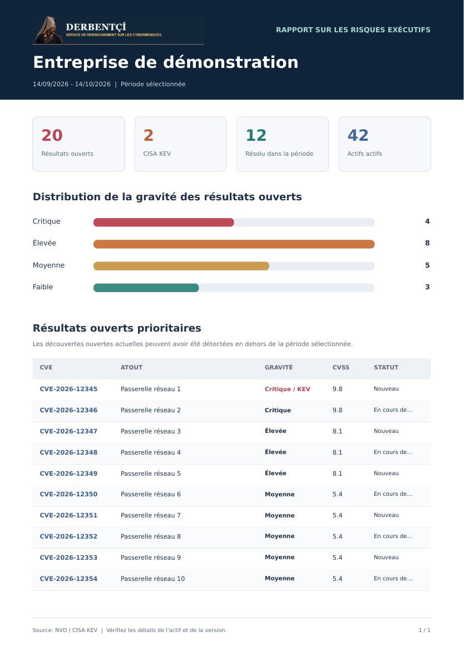Click the 'STATUT' column header
Image resolution: width=464 pixels, height=656 pixels.
coord(386,367)
